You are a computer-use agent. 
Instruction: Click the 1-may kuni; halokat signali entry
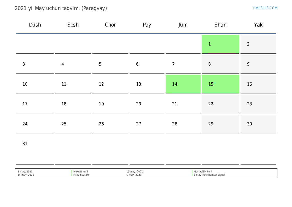point(209,175)
